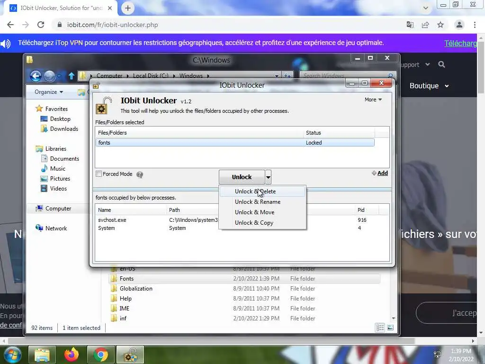Open Documents library in sidebar
The image size is (485, 364).
(64, 159)
